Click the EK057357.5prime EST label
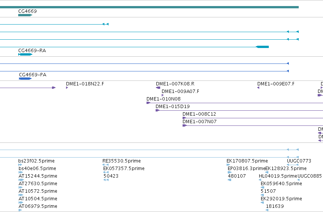 (124, 168)
